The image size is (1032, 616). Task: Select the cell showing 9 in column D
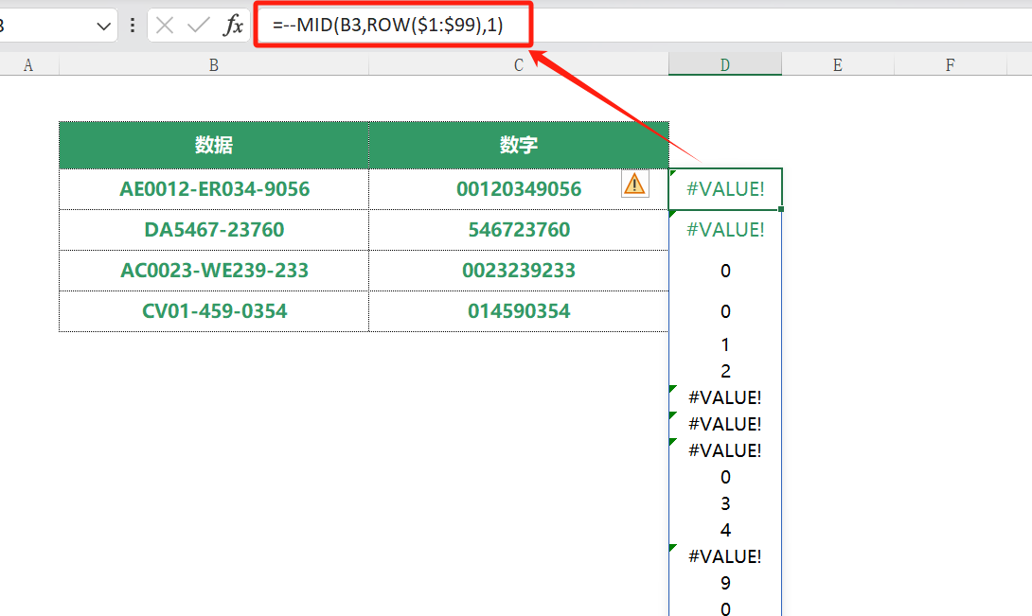(x=725, y=583)
